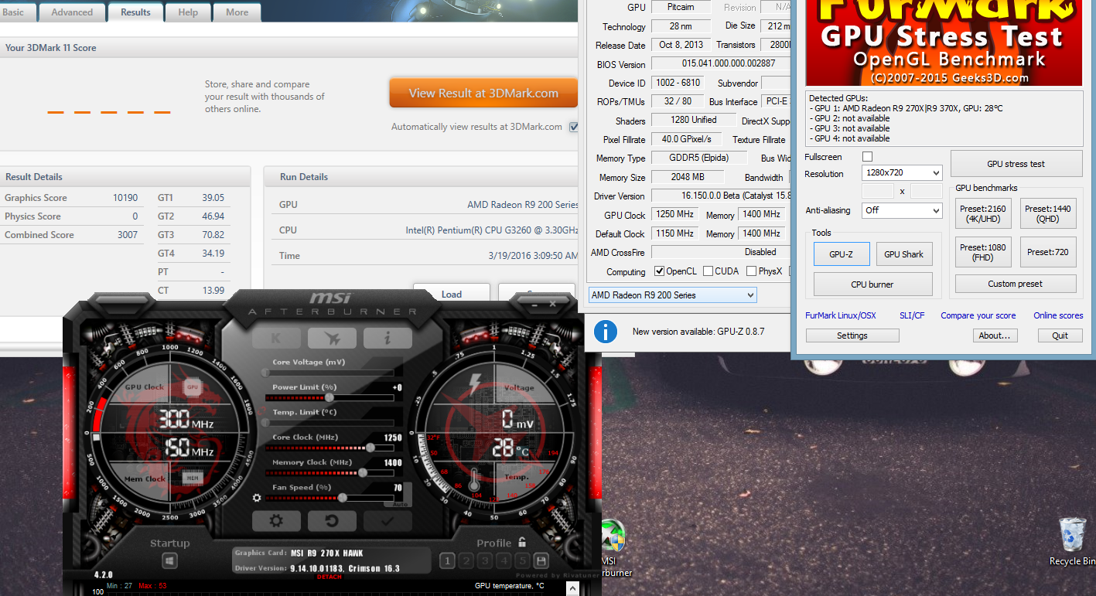
Task: Click the GPU stress test button
Action: pos(1016,164)
